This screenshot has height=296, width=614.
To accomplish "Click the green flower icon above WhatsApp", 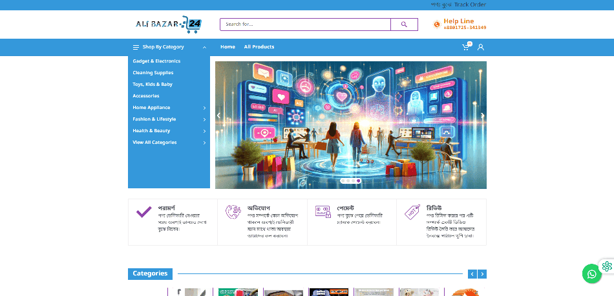I will (607, 266).
